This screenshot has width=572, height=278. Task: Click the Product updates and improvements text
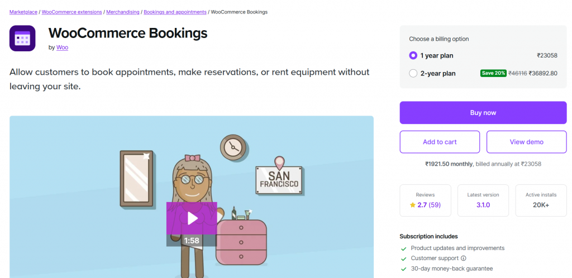tap(457, 248)
